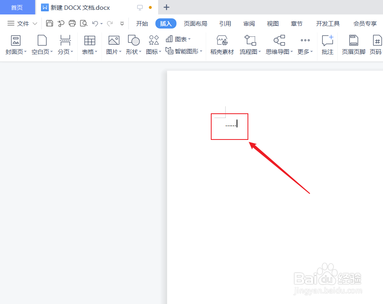383x304 pixels.
Task: Edit the header and footer (页眉页脚)
Action: pyautogui.click(x=353, y=44)
